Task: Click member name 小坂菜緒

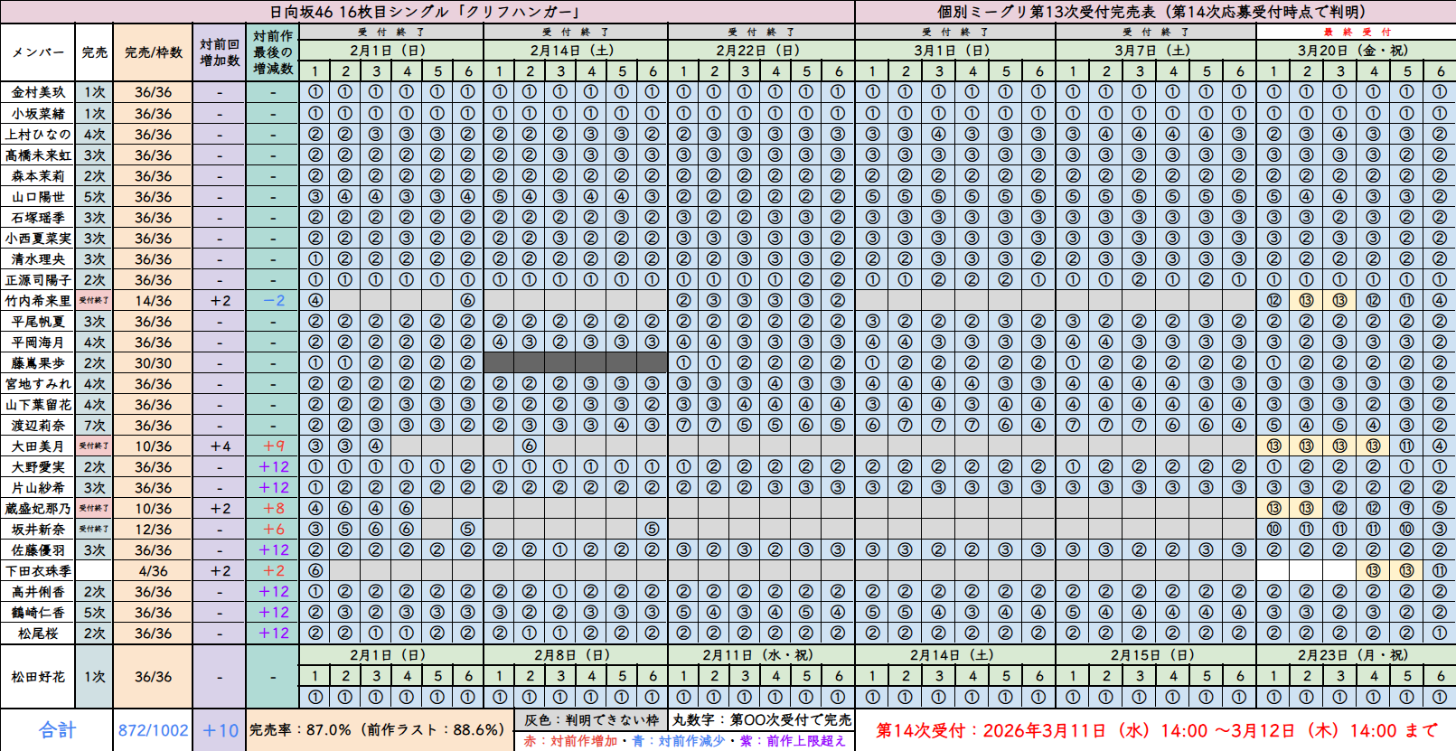Action: click(38, 114)
